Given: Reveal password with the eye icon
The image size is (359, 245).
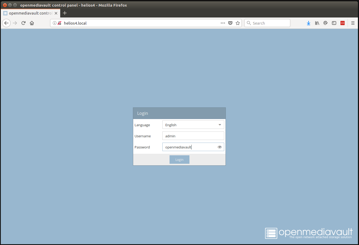Looking at the screenshot, I should tap(220, 147).
